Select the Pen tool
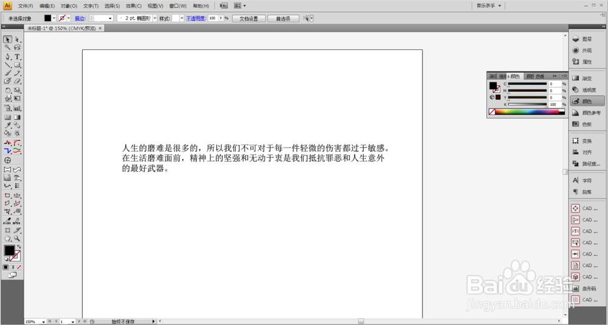The height and width of the screenshot is (325, 608). pos(7,57)
